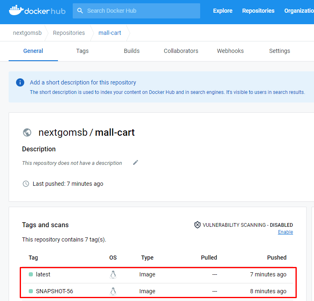Open Explore in the top navigation
This screenshot has width=314, height=301.
pyautogui.click(x=223, y=11)
